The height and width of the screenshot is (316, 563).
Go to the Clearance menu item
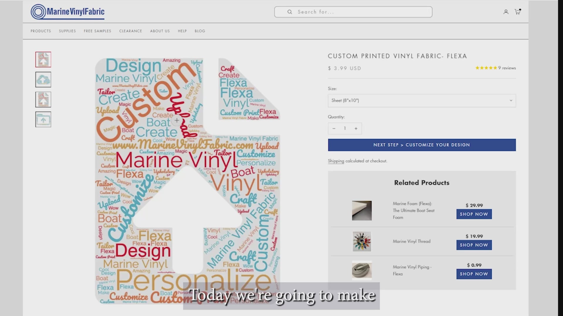point(130,31)
